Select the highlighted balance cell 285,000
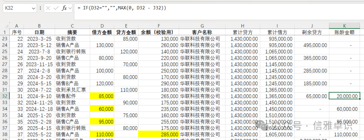Screen dimensions: 364x140 point(159,134)
